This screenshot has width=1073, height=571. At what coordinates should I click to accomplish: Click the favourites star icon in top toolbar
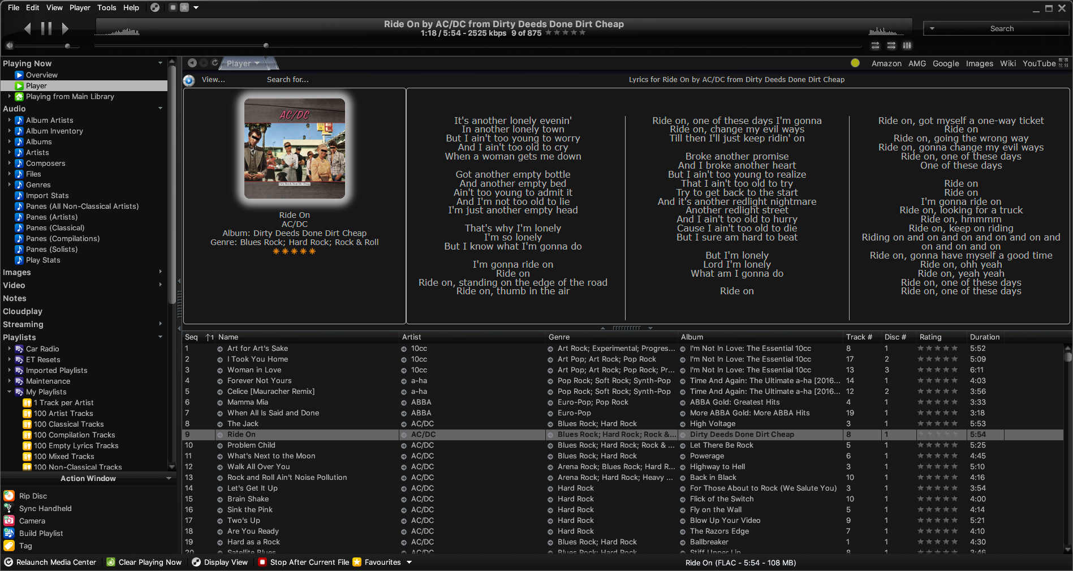[x=184, y=7]
